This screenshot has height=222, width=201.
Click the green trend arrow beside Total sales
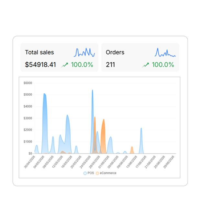[x=64, y=65]
